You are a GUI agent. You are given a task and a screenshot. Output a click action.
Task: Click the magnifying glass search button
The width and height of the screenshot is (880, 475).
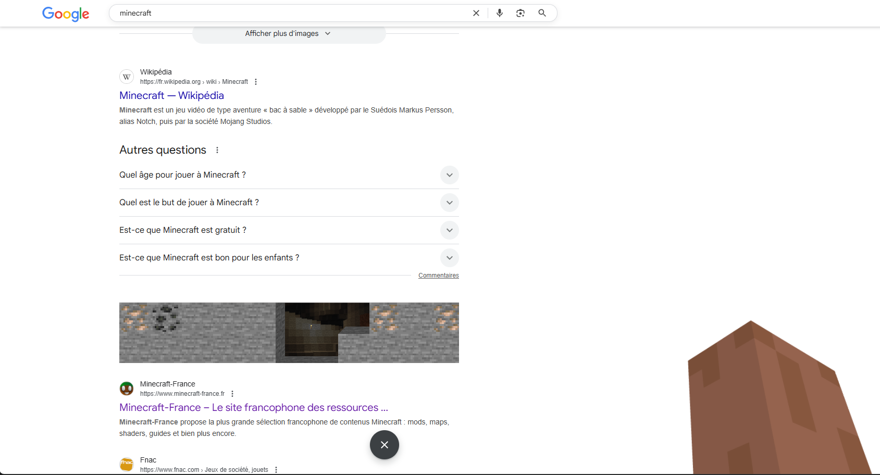(542, 13)
